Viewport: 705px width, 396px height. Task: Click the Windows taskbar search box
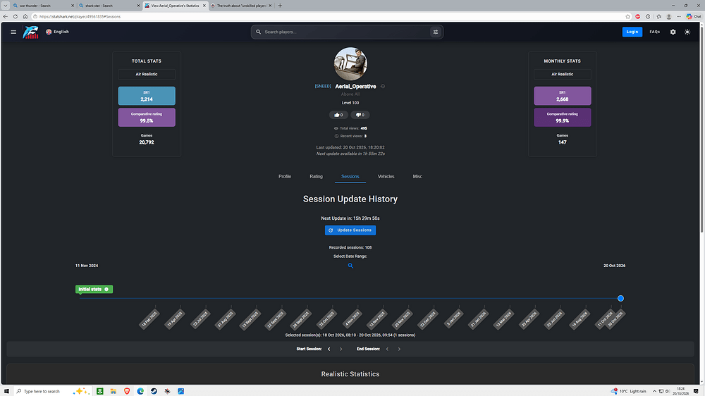coord(53,391)
